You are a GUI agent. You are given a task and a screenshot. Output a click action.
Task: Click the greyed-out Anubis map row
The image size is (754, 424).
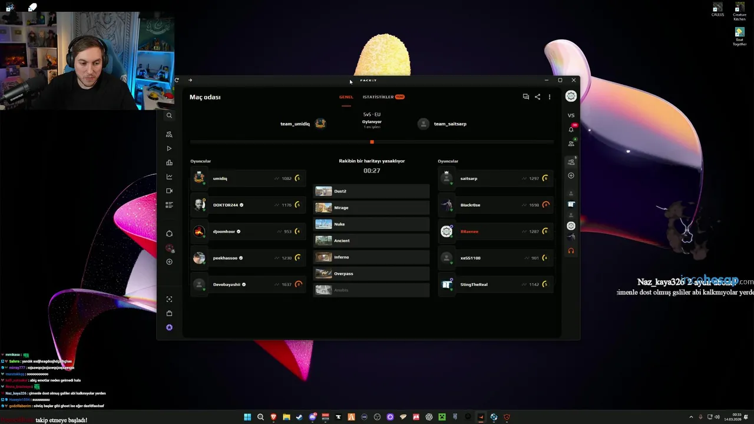coord(372,290)
